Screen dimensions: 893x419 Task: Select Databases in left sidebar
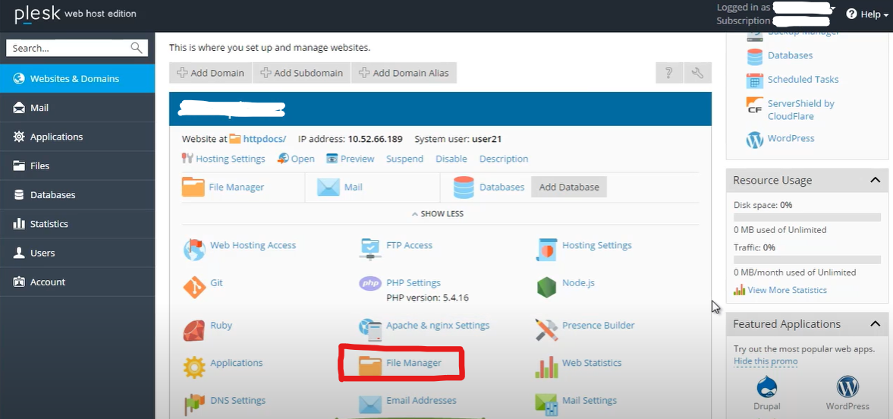point(77,195)
